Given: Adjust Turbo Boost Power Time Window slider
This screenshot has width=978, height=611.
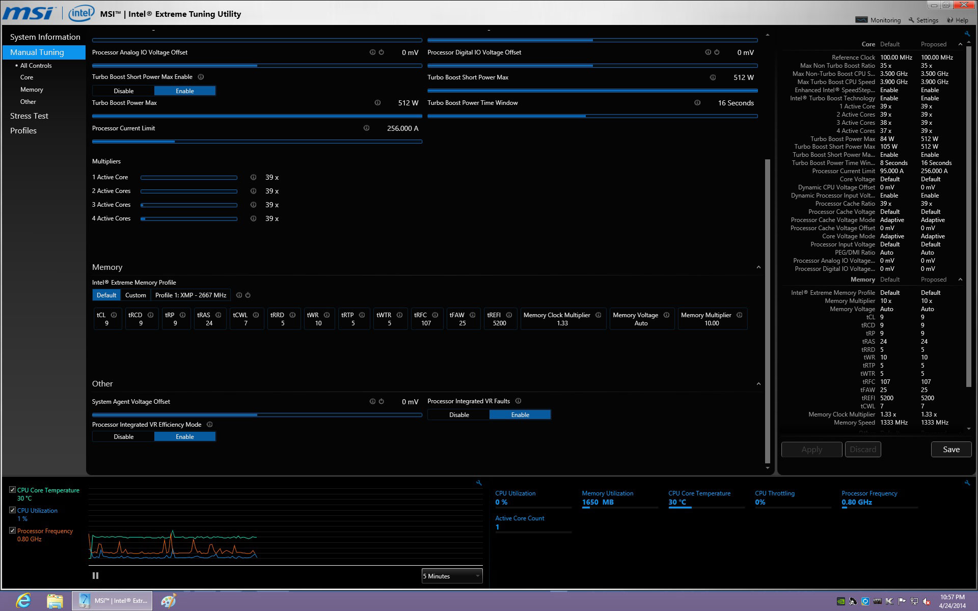Looking at the screenshot, I should point(592,116).
